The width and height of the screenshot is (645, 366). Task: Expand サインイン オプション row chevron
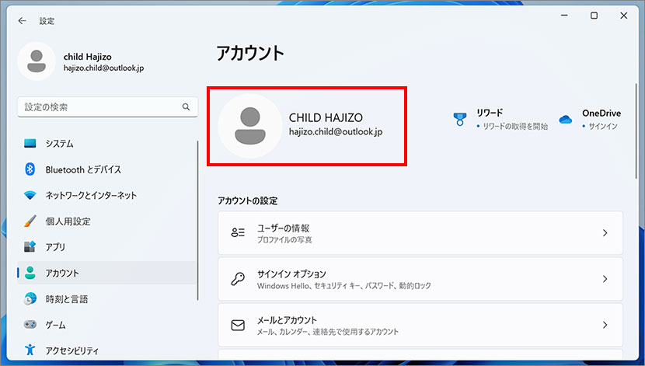pos(605,279)
